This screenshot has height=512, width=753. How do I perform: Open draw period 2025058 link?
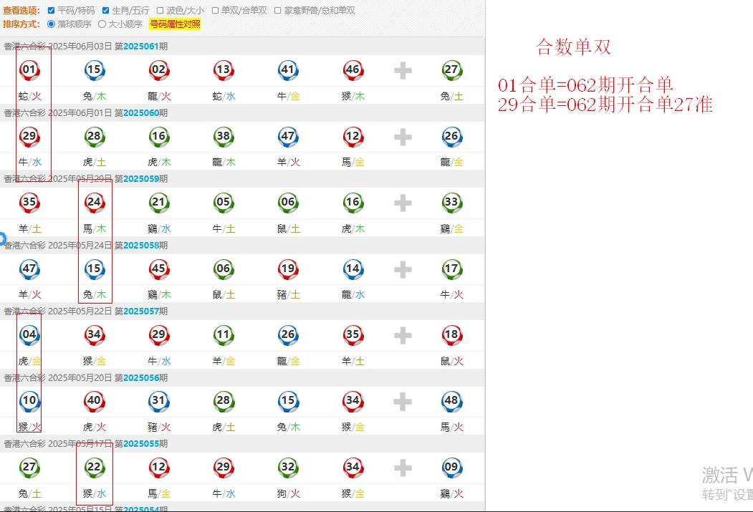[141, 245]
